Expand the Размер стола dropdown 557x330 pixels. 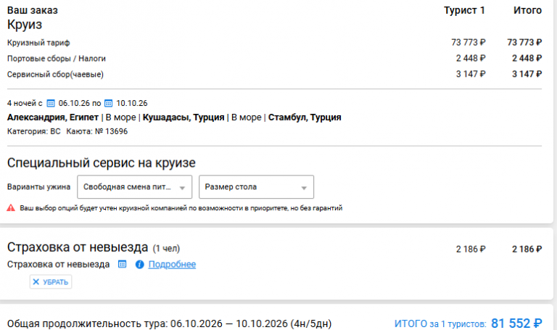(x=256, y=187)
